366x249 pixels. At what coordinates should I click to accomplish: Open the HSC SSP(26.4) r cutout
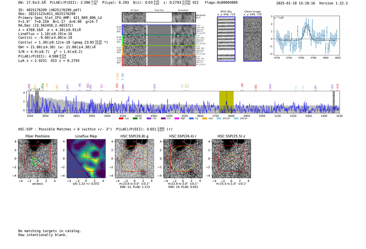tap(183, 159)
